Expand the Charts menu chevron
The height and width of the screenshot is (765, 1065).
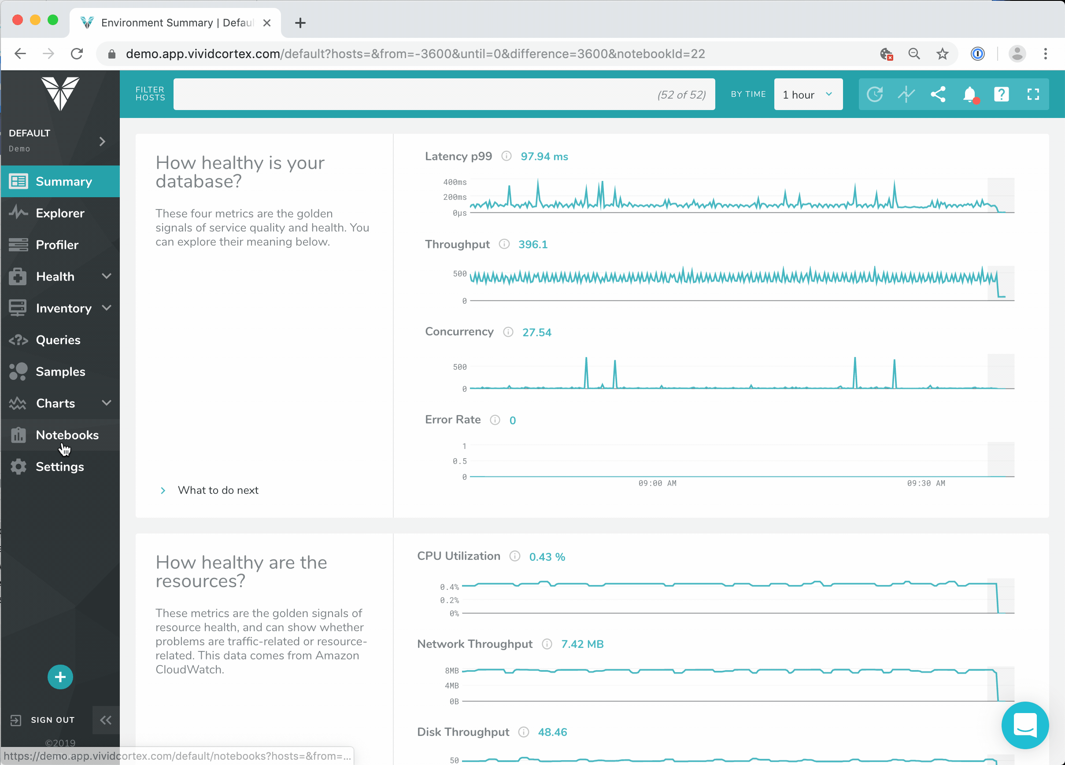107,403
